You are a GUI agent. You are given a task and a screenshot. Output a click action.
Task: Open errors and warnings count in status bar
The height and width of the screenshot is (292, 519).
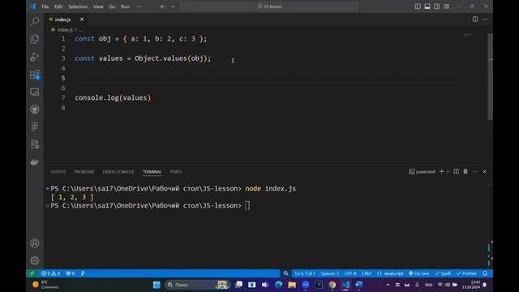[50, 273]
